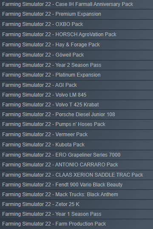
Task: Select the Premium Expansion DLC
Action: [x=76, y=14]
